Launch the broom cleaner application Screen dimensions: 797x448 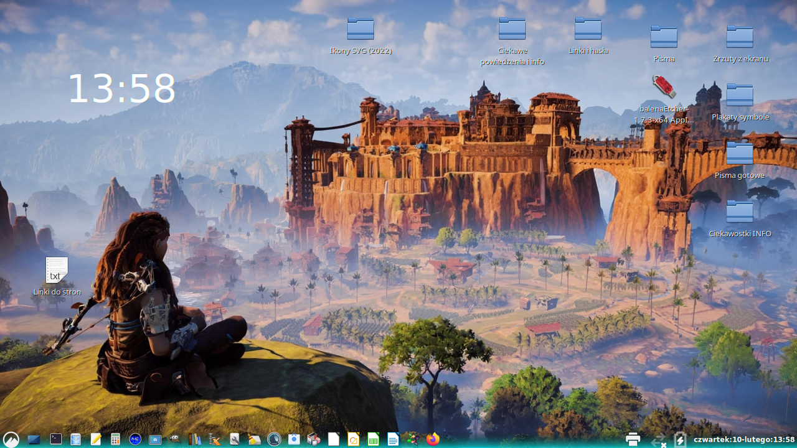[x=254, y=439]
